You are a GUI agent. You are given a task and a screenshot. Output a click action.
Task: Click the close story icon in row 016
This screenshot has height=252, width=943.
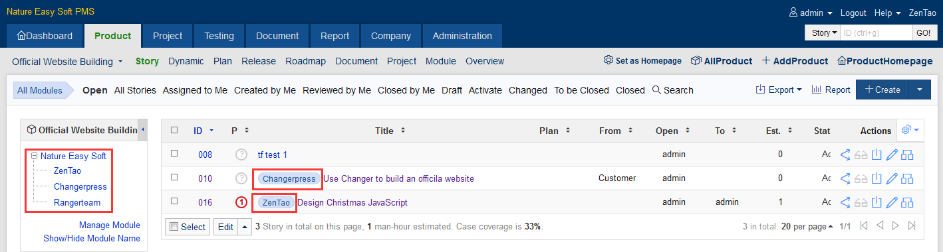(x=876, y=202)
